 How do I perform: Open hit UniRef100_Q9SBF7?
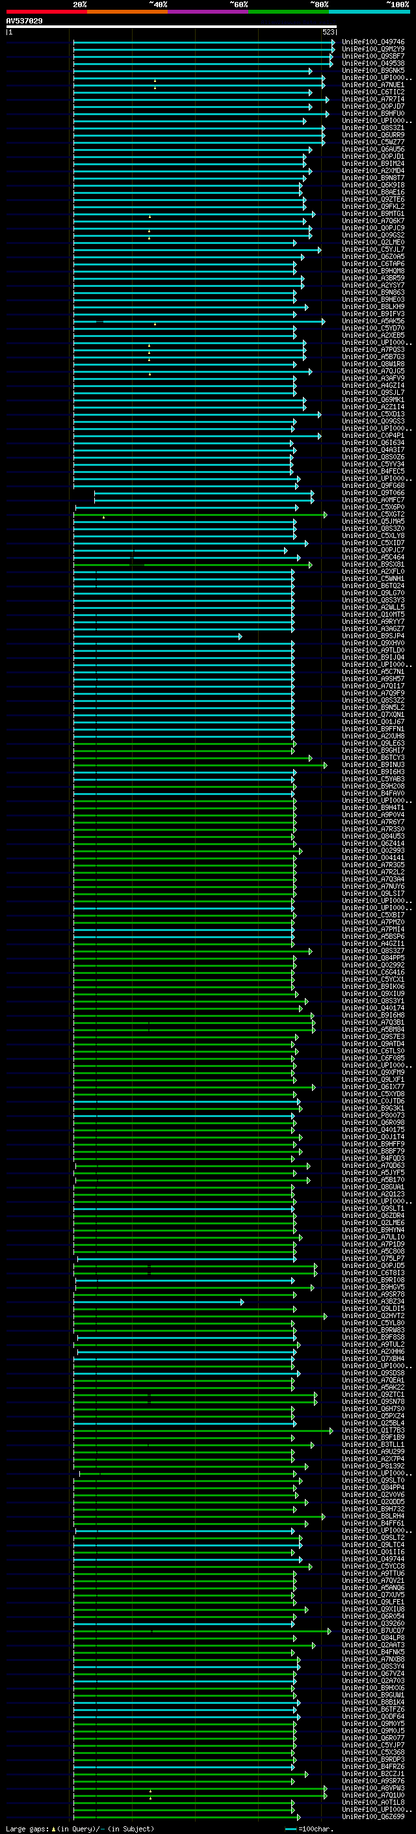click(x=373, y=56)
